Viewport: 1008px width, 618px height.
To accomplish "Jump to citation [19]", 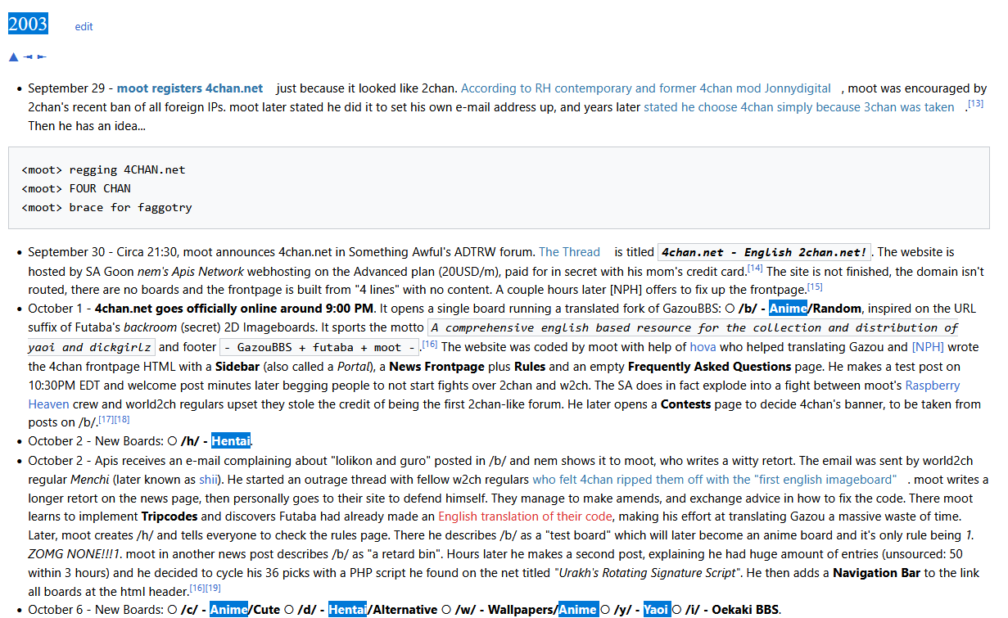I will (213, 588).
